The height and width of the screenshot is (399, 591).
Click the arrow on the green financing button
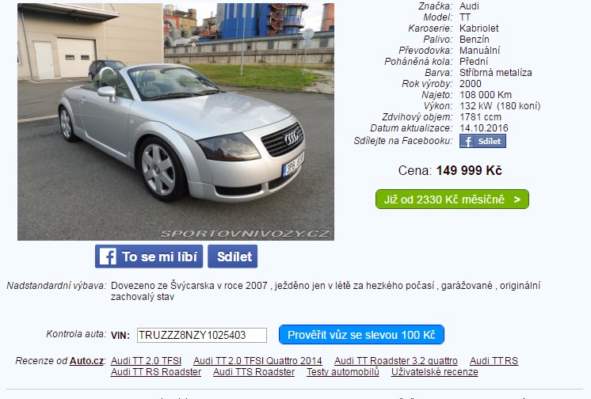517,199
